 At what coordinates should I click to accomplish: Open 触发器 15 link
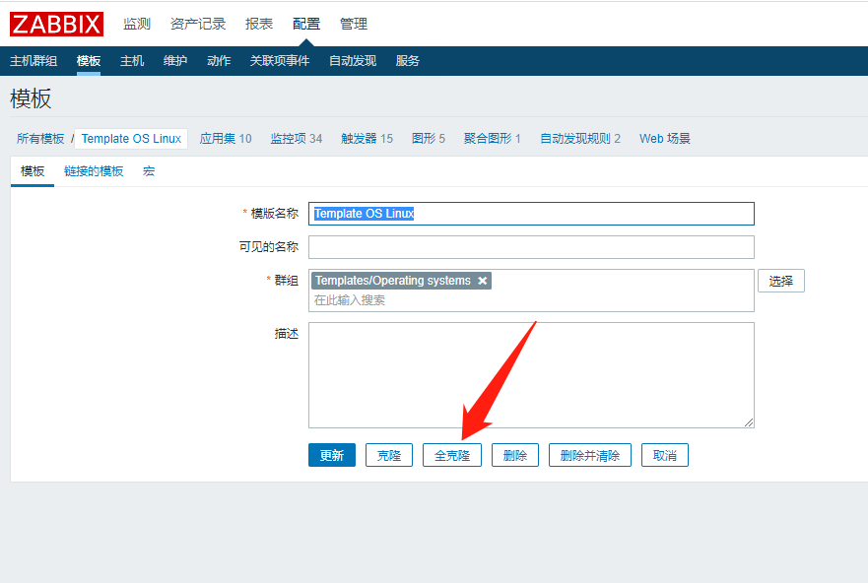367,138
